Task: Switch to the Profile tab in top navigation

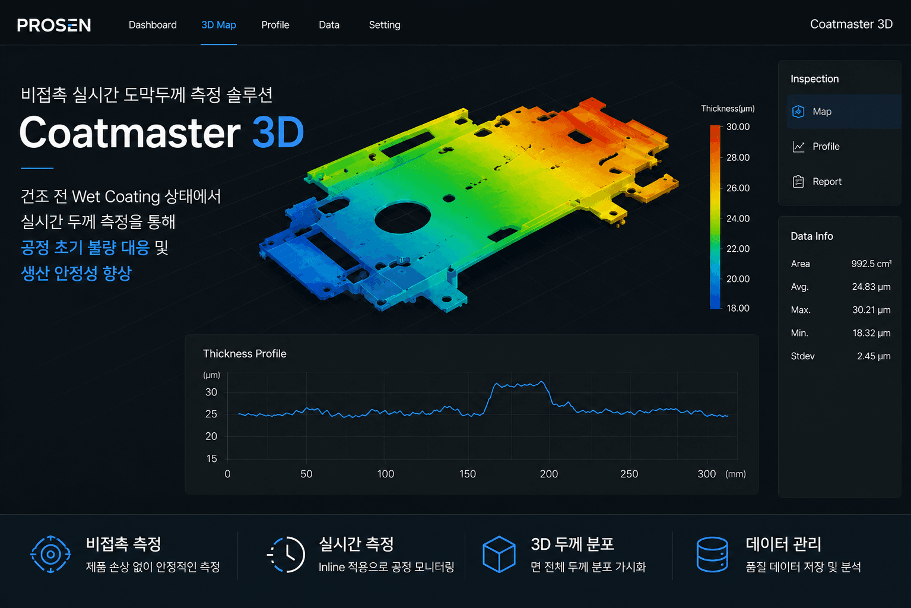Action: coord(275,25)
